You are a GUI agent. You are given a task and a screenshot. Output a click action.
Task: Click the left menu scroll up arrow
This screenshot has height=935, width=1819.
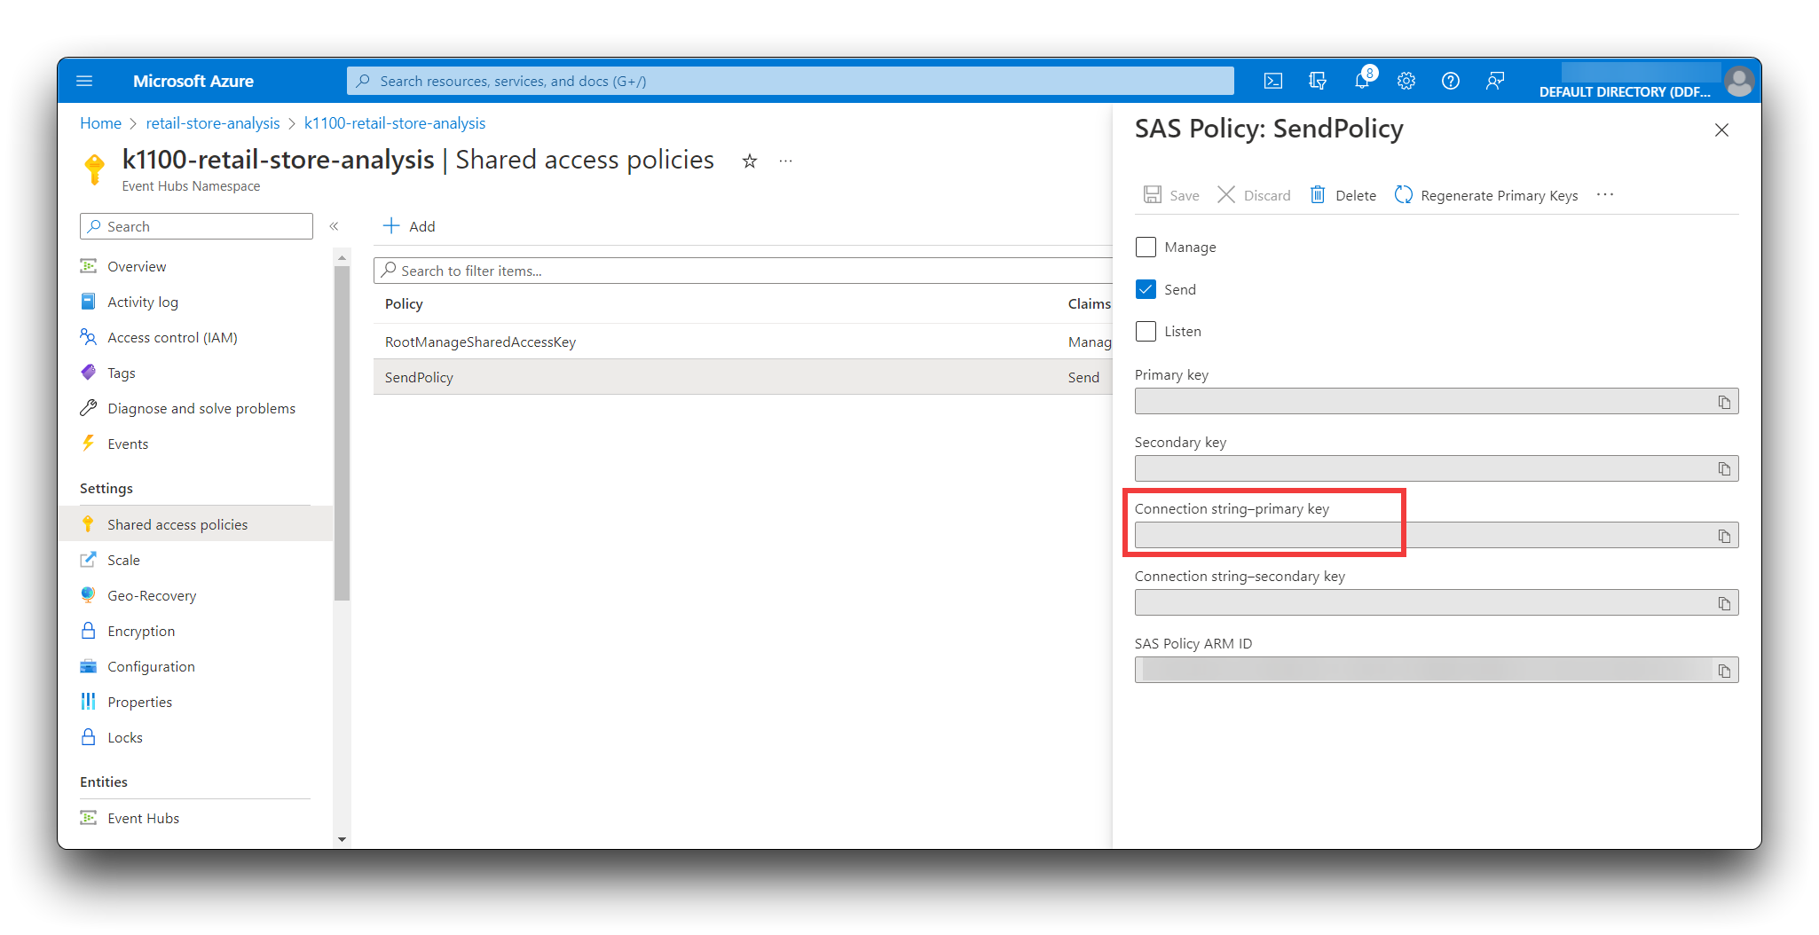[342, 258]
